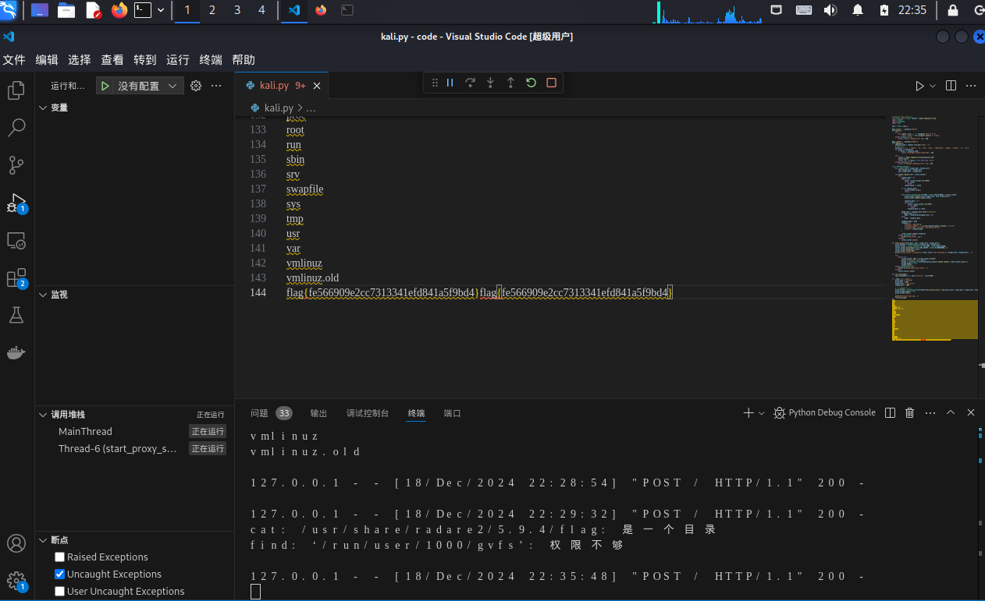Stop debugging with the red square

tap(551, 83)
